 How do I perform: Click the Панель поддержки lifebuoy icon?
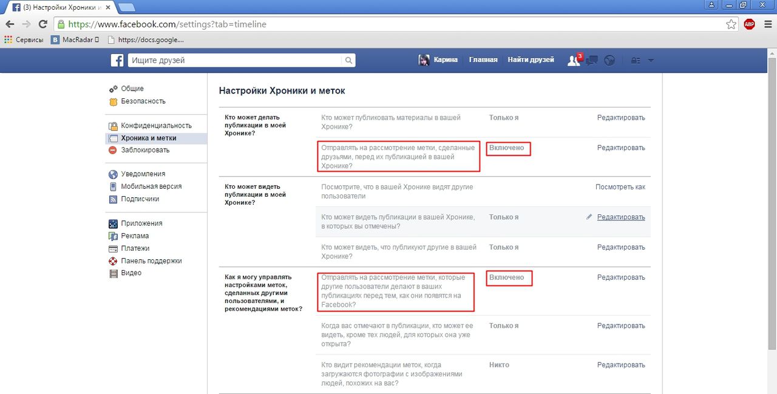click(113, 261)
